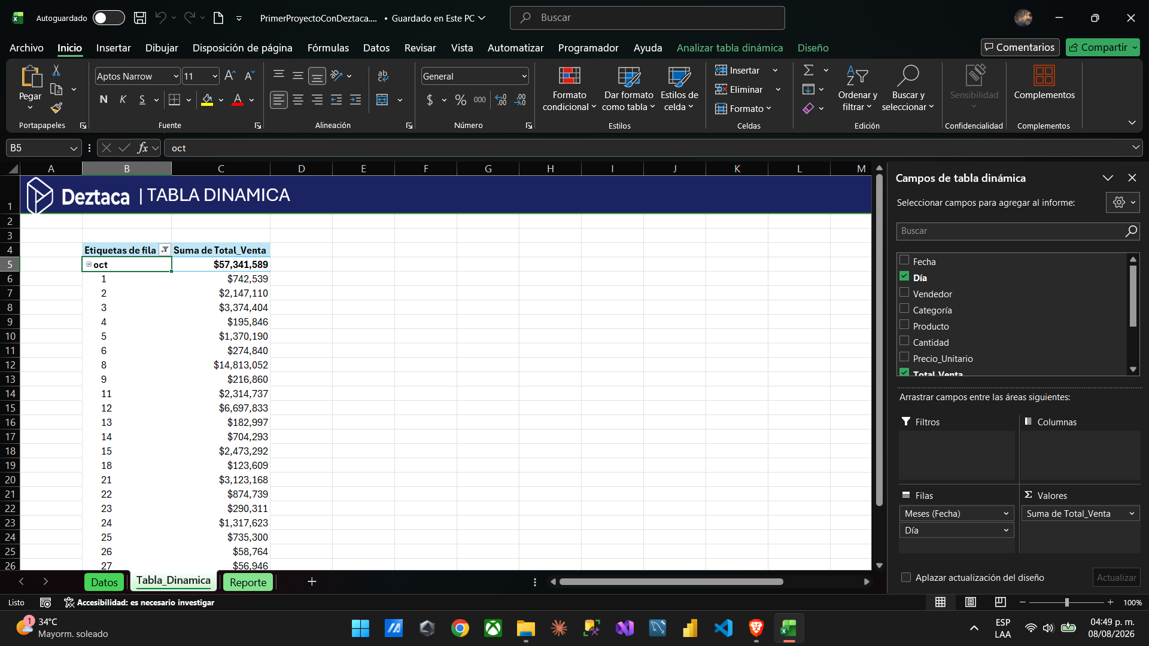Open the Datos ribbon tab
1149x646 pixels.
point(376,48)
